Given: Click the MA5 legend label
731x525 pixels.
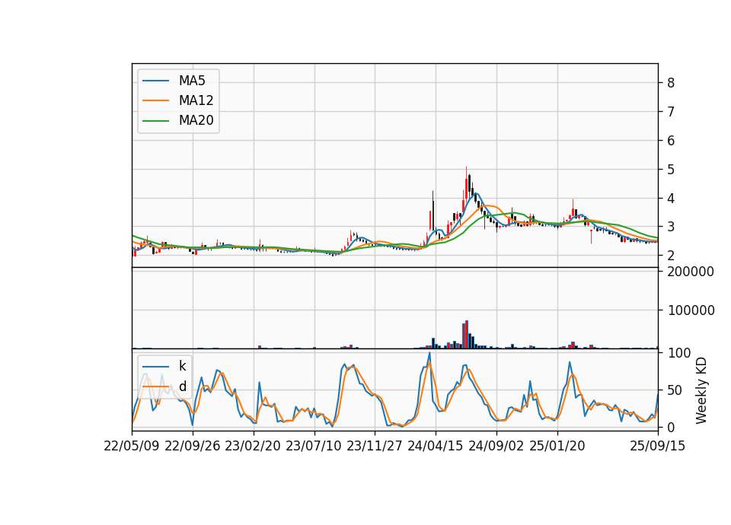Looking at the screenshot, I should point(192,81).
